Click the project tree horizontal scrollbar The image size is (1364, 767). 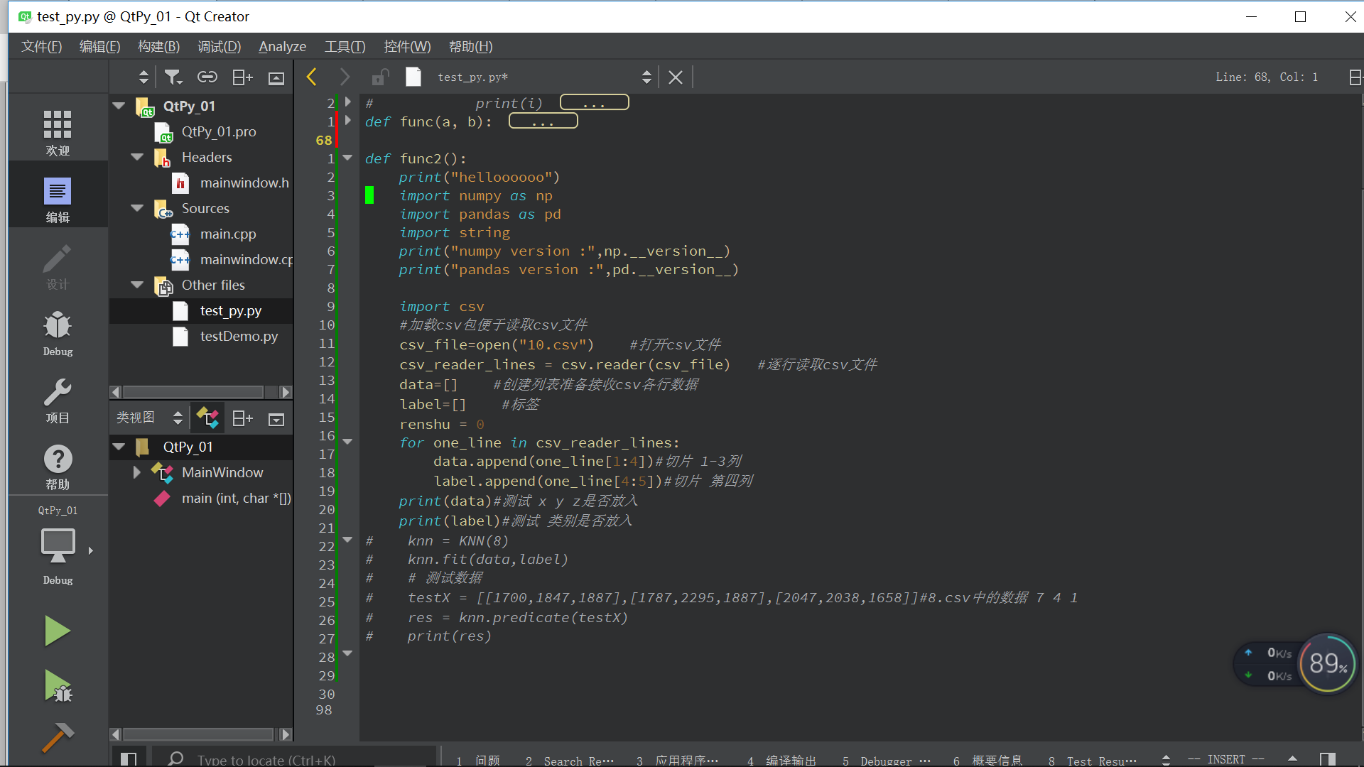click(x=193, y=392)
